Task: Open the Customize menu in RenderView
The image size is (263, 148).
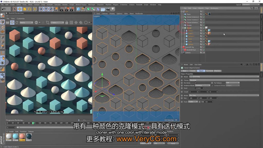Action: pos(21,18)
